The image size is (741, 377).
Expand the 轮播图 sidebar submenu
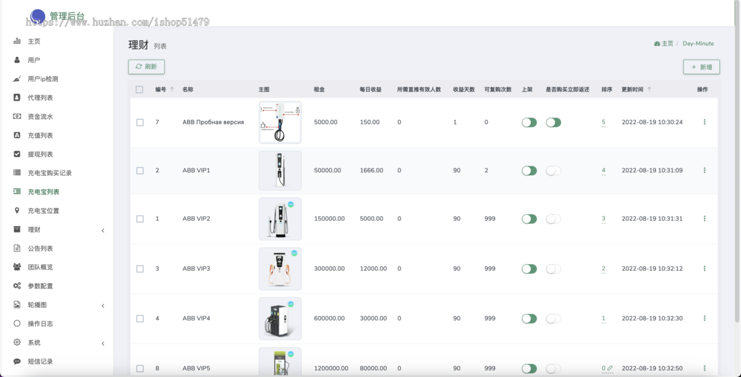tap(103, 305)
